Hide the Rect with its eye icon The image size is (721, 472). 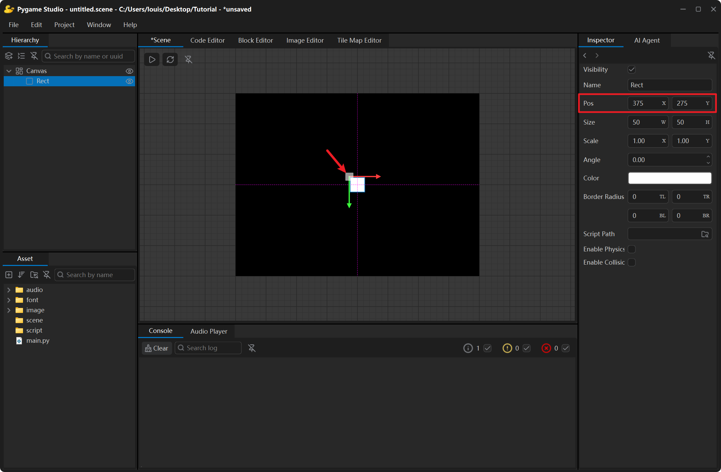click(129, 81)
